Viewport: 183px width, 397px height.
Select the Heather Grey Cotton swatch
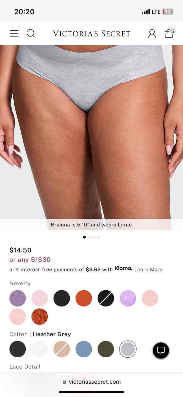128,349
